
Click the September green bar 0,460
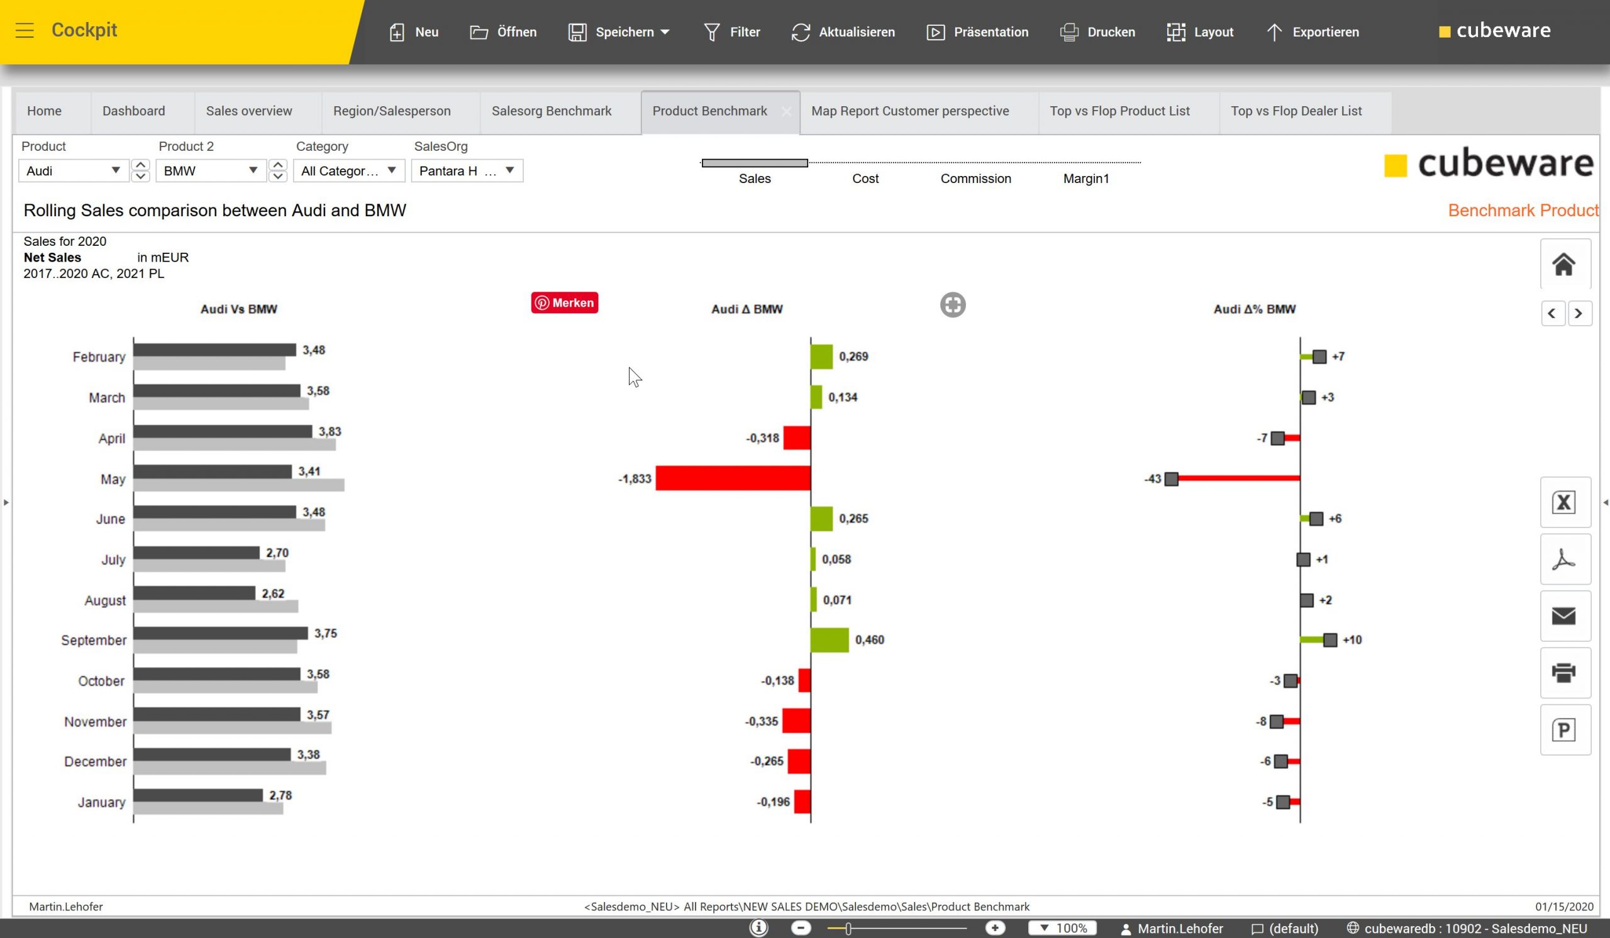pos(830,640)
